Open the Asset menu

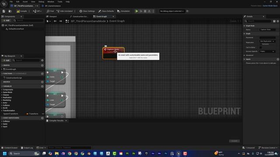pos(25,2)
